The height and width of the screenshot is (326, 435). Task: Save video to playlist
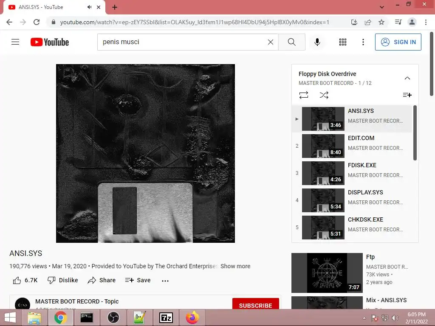[x=138, y=280]
